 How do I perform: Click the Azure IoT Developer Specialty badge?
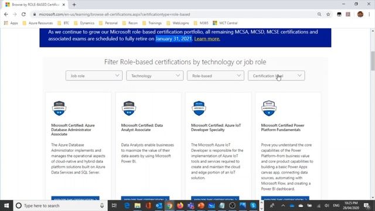click(x=199, y=108)
